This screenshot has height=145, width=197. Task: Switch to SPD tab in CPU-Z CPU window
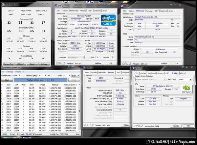click(90, 11)
